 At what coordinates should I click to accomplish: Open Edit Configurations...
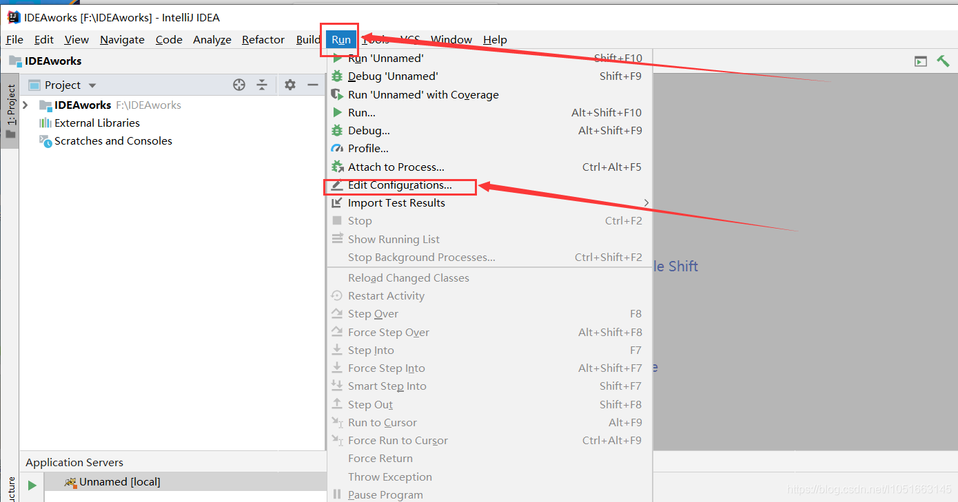click(x=489, y=185)
